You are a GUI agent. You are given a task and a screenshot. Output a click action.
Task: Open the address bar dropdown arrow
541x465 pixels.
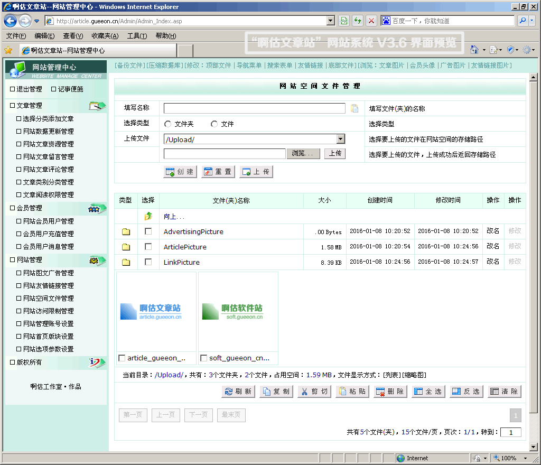pyautogui.click(x=331, y=21)
